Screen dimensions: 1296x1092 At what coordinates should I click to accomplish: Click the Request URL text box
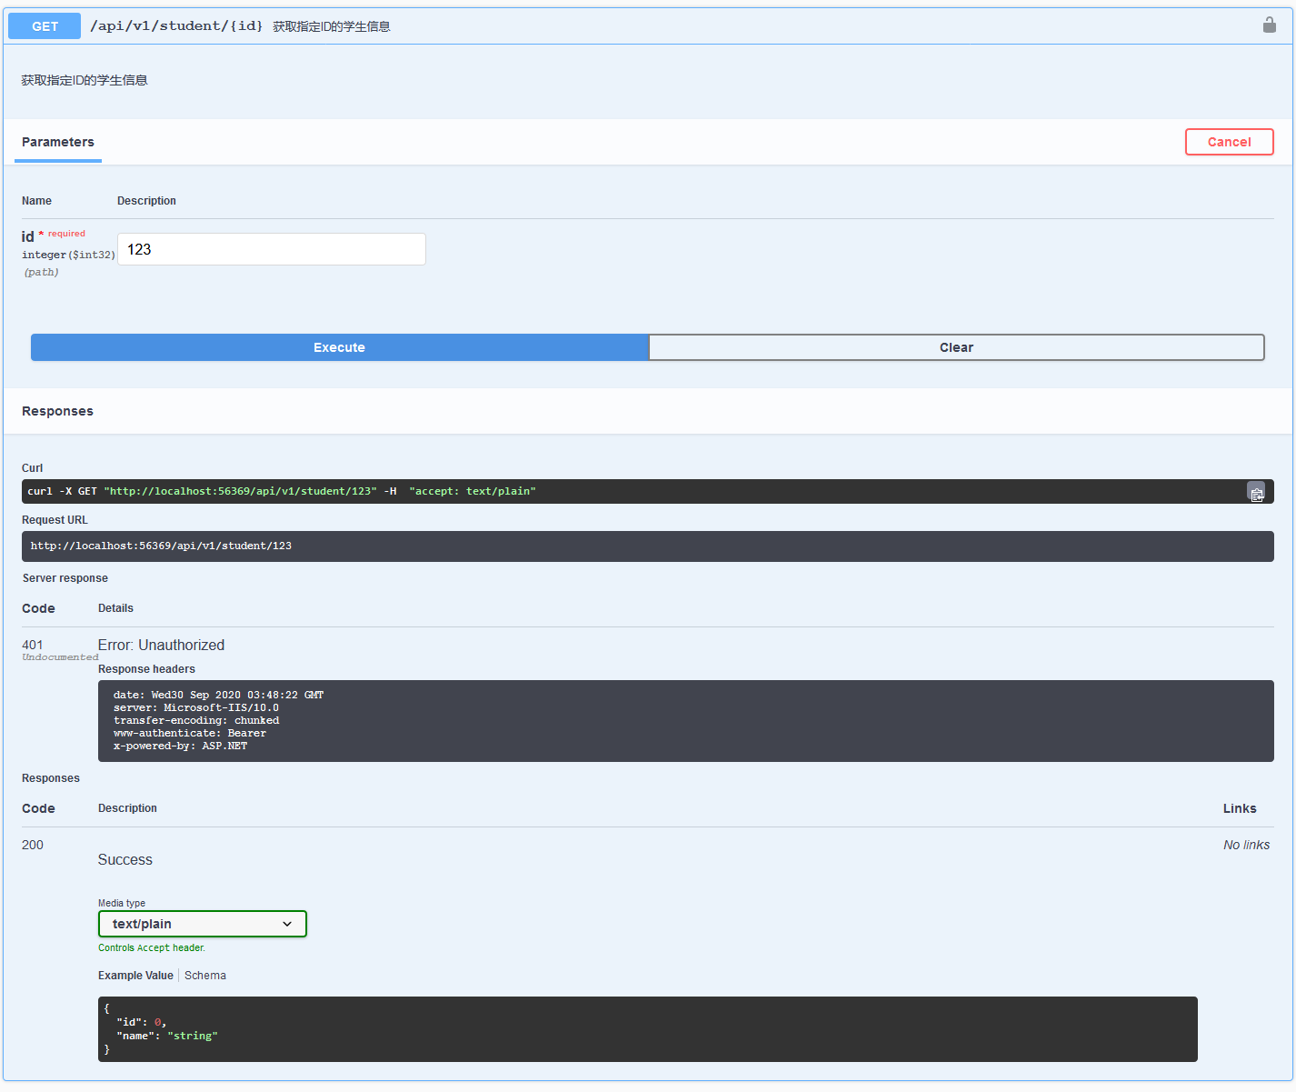coord(648,546)
